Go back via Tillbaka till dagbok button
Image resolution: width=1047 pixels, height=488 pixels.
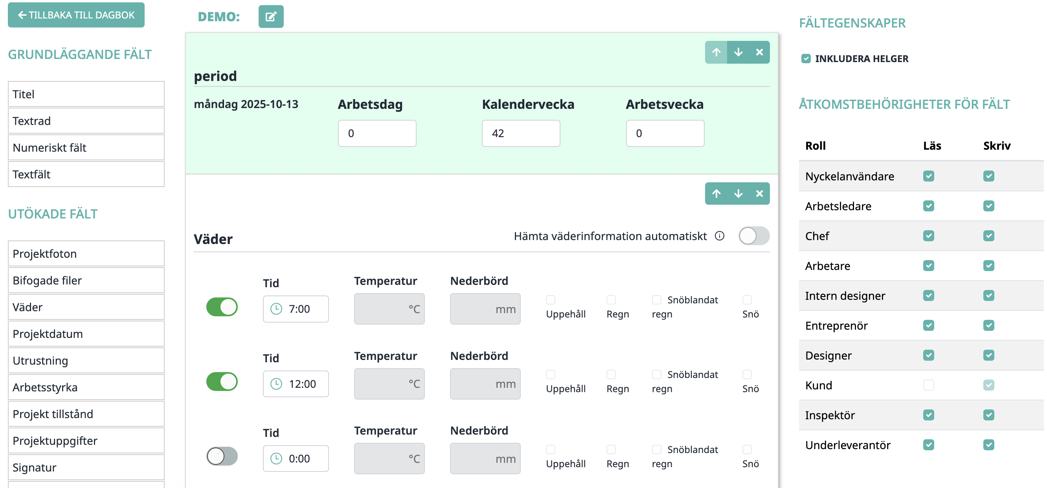click(x=76, y=15)
